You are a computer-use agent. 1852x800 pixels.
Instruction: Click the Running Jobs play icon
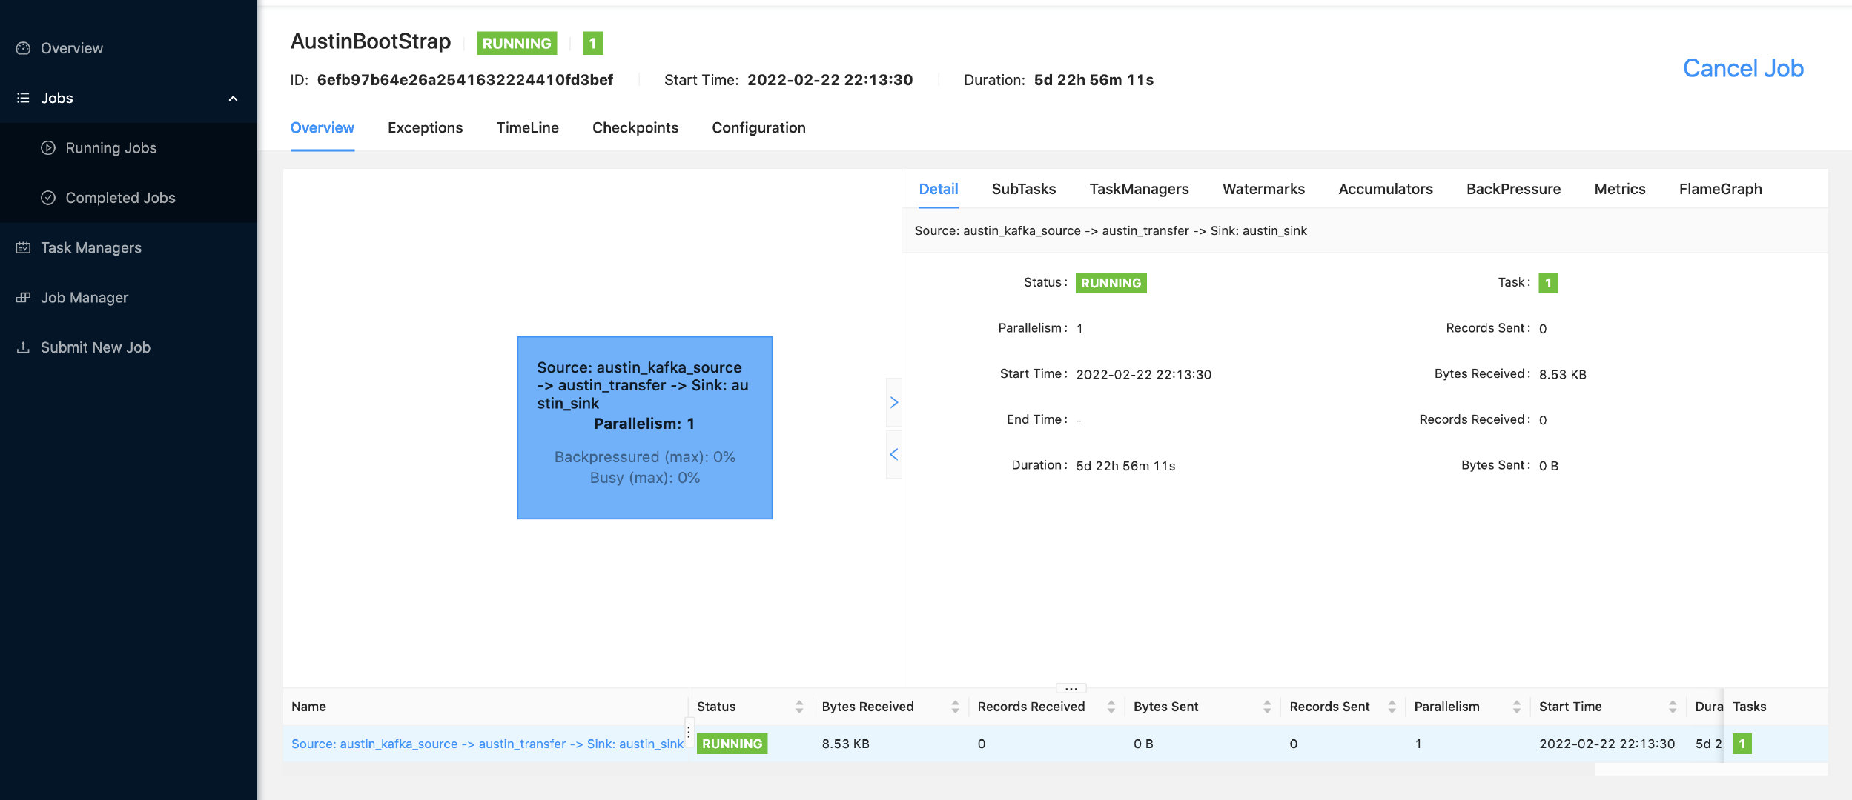pyautogui.click(x=48, y=147)
